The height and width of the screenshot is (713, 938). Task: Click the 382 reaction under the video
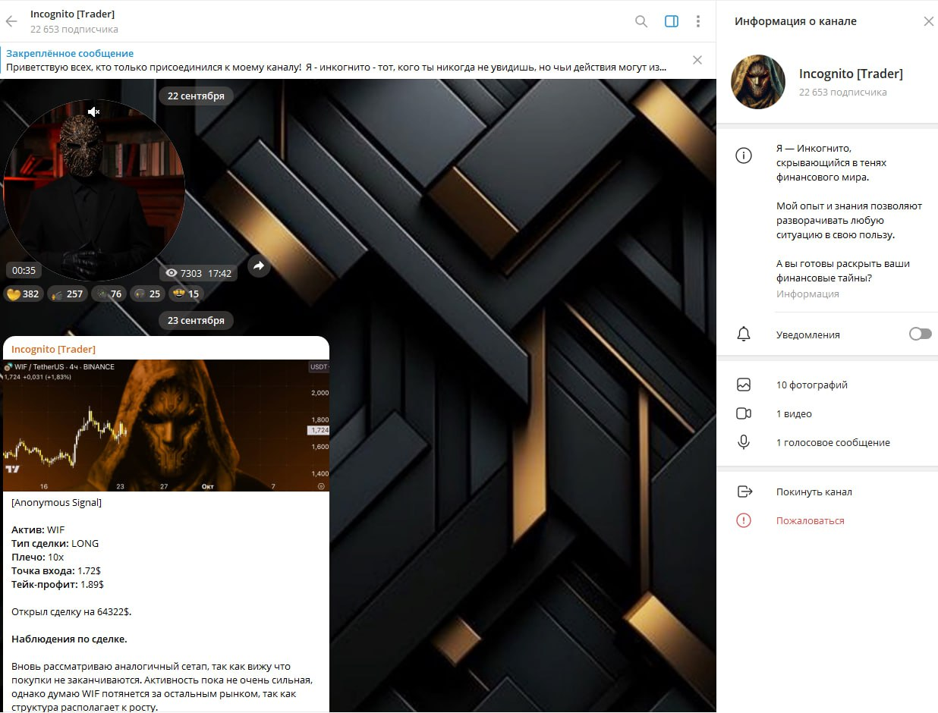click(24, 294)
